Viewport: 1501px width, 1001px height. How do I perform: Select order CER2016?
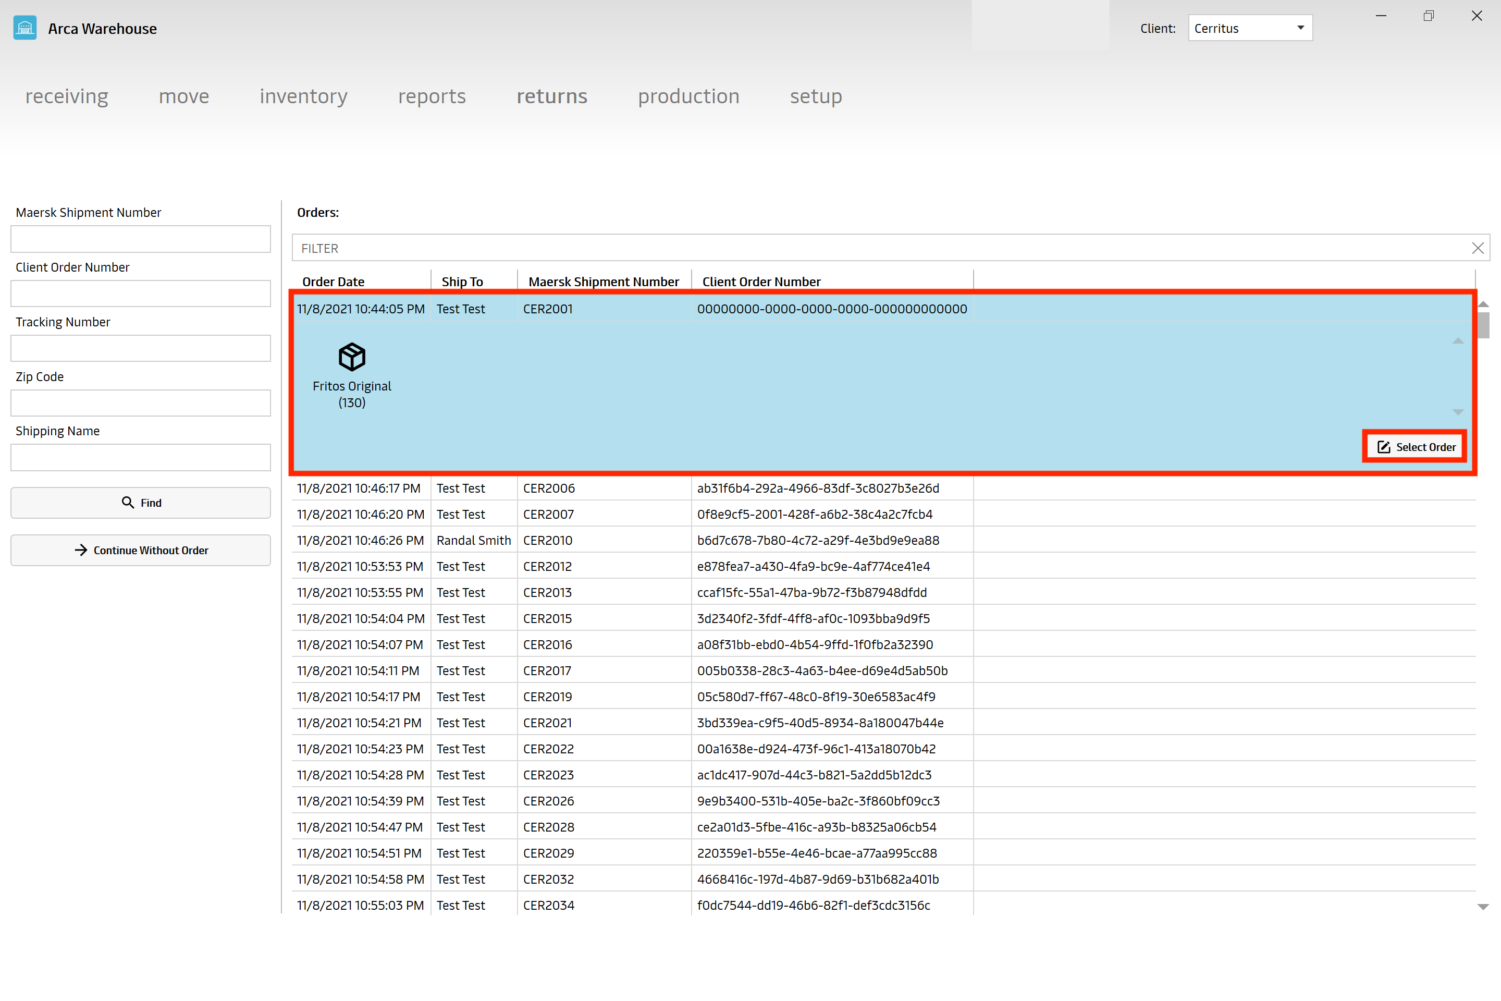pyautogui.click(x=883, y=645)
